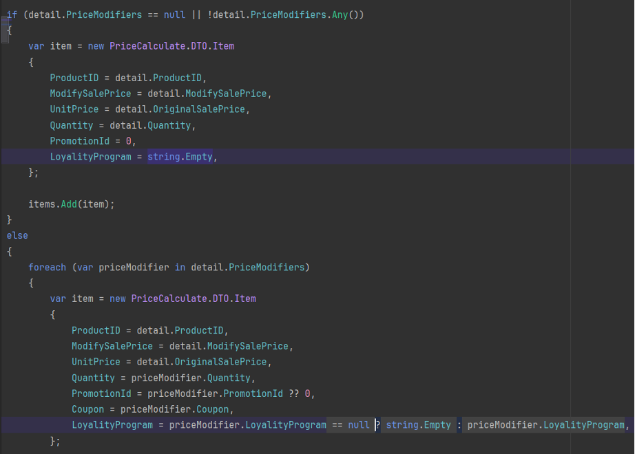Click the items.Add(item) statement
The height and width of the screenshot is (454, 635).
(71, 204)
